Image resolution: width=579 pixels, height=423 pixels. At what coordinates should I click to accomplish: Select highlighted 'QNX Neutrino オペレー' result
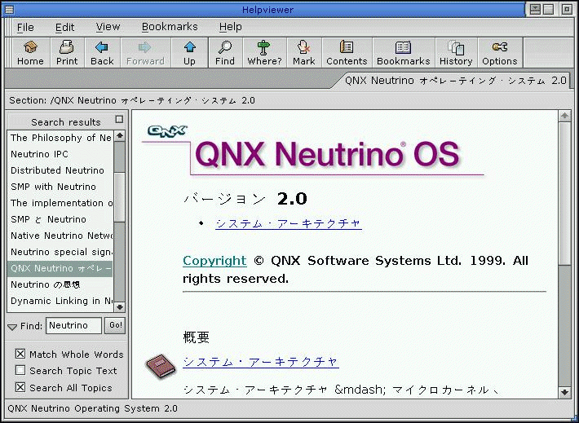60,268
